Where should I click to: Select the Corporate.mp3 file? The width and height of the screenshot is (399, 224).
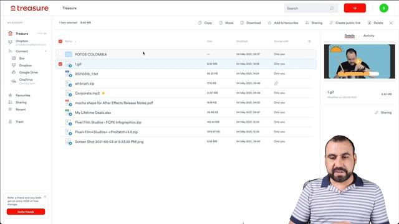coord(87,93)
